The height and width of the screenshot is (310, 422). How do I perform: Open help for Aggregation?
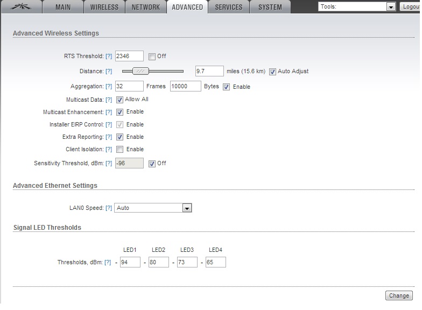pos(109,86)
